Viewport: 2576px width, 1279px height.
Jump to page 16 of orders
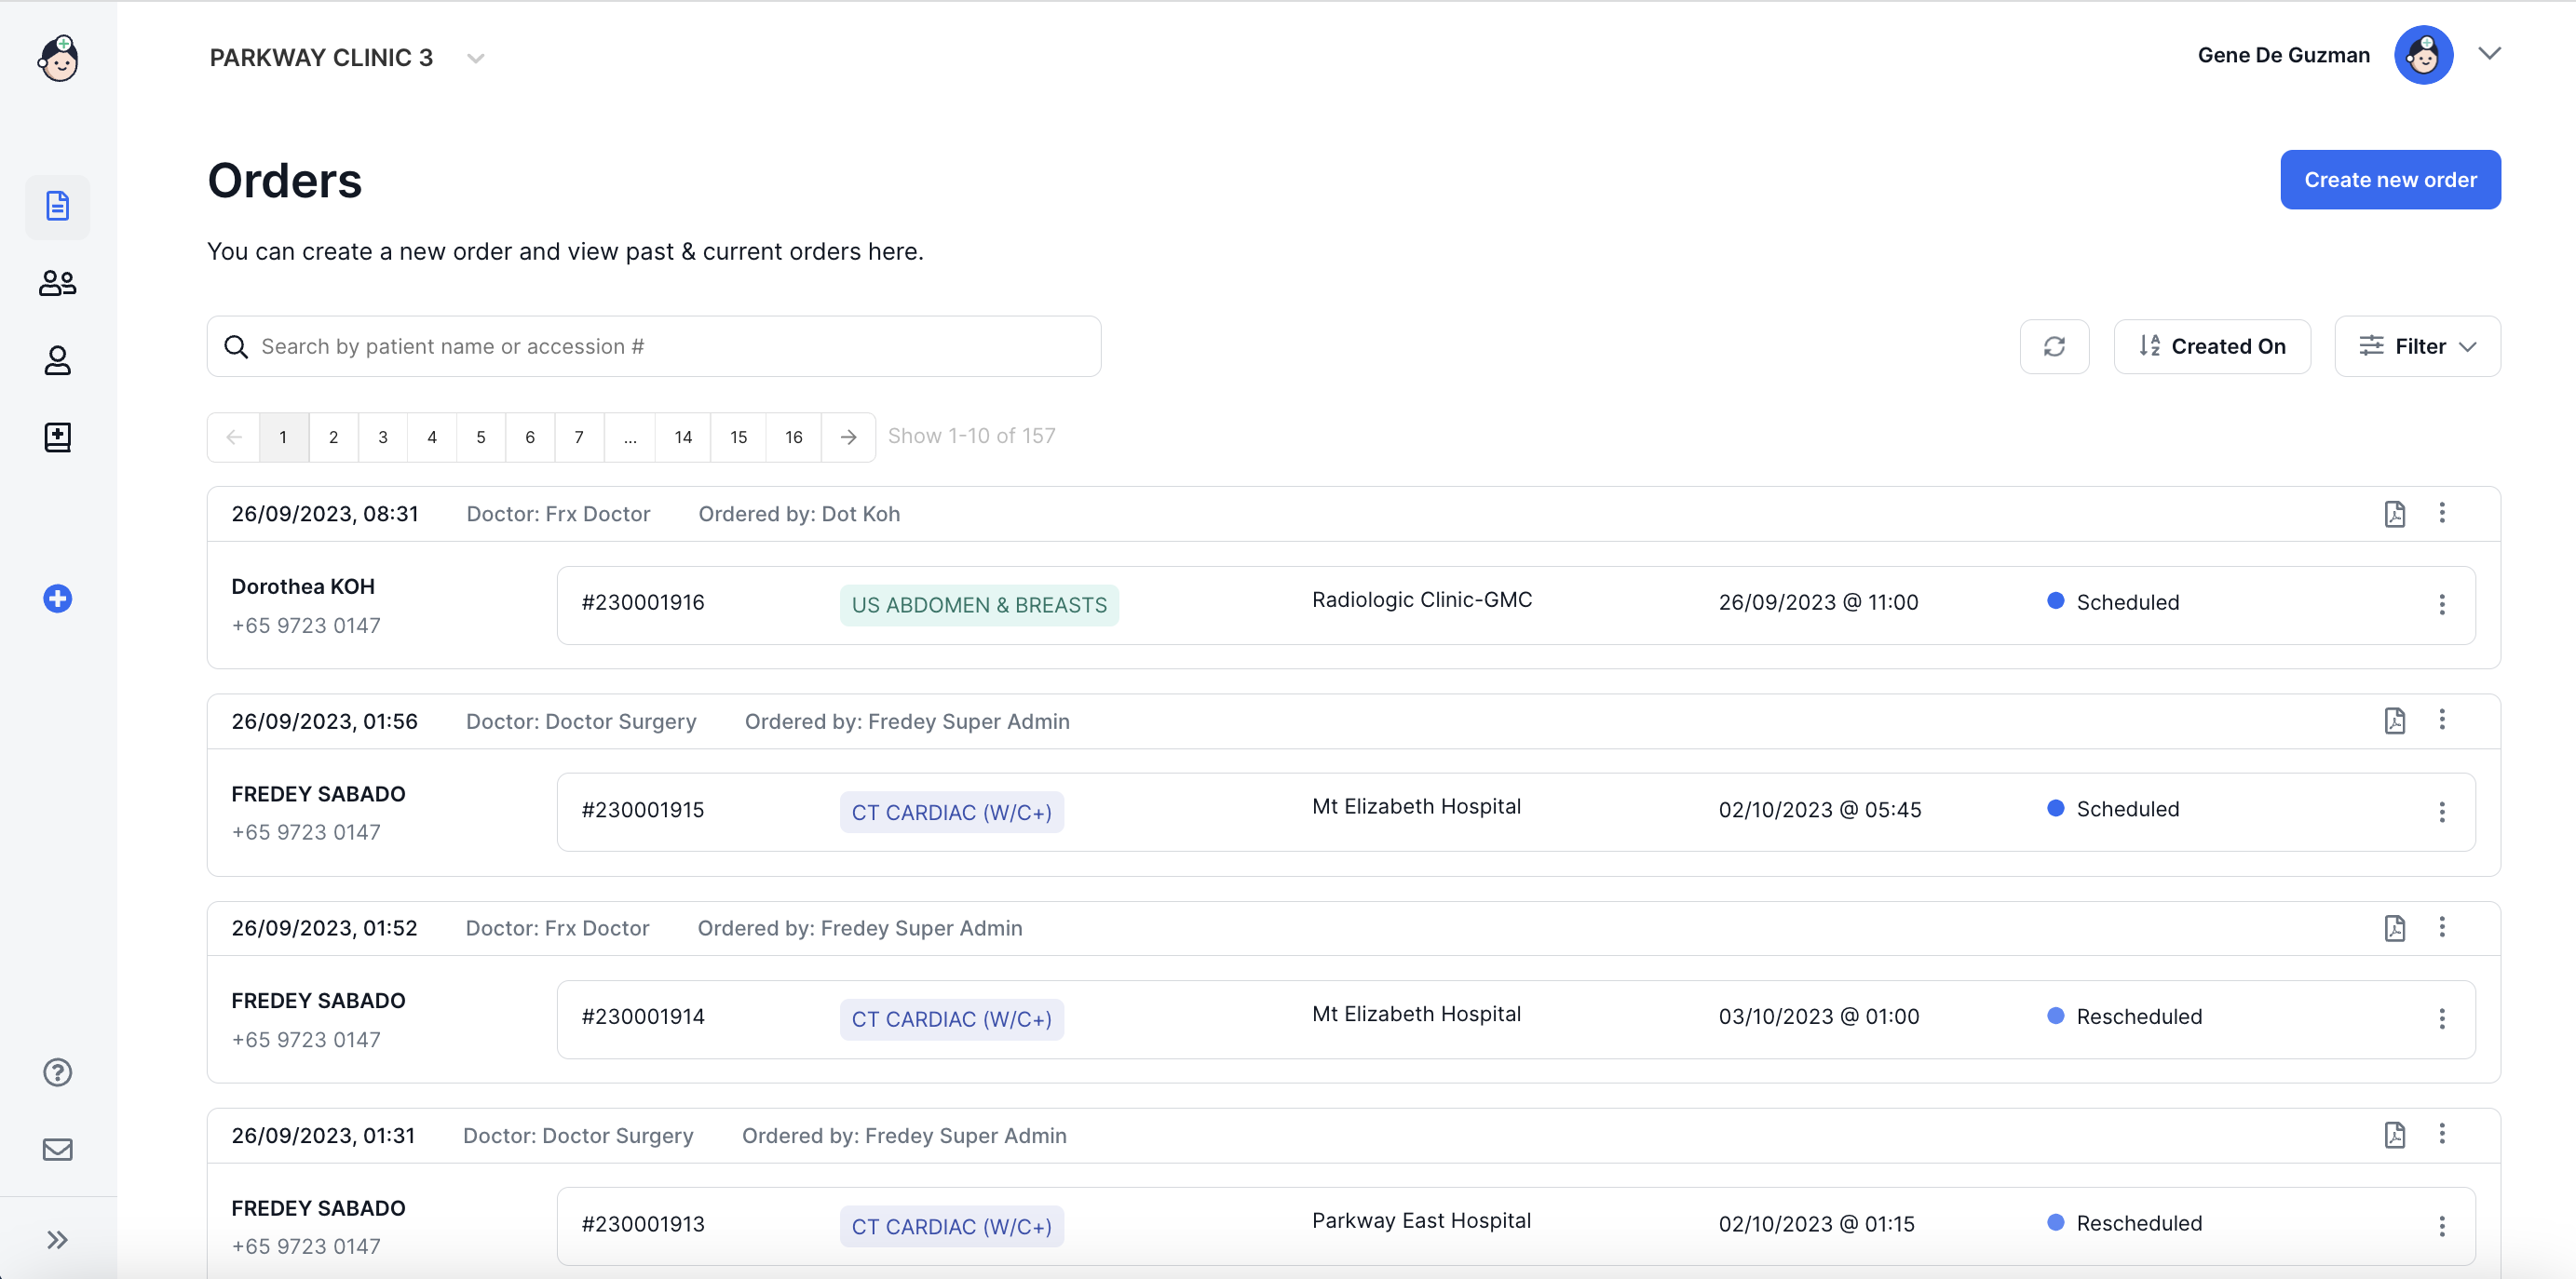[793, 438]
